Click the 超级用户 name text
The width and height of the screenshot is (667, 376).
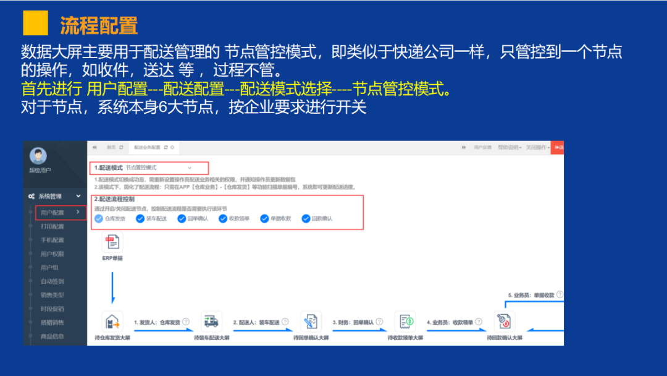(40, 170)
